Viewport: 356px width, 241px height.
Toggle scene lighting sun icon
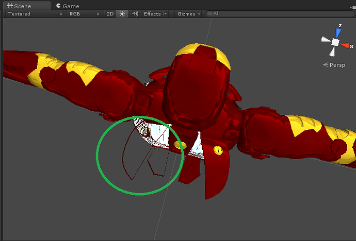pyautogui.click(x=122, y=14)
